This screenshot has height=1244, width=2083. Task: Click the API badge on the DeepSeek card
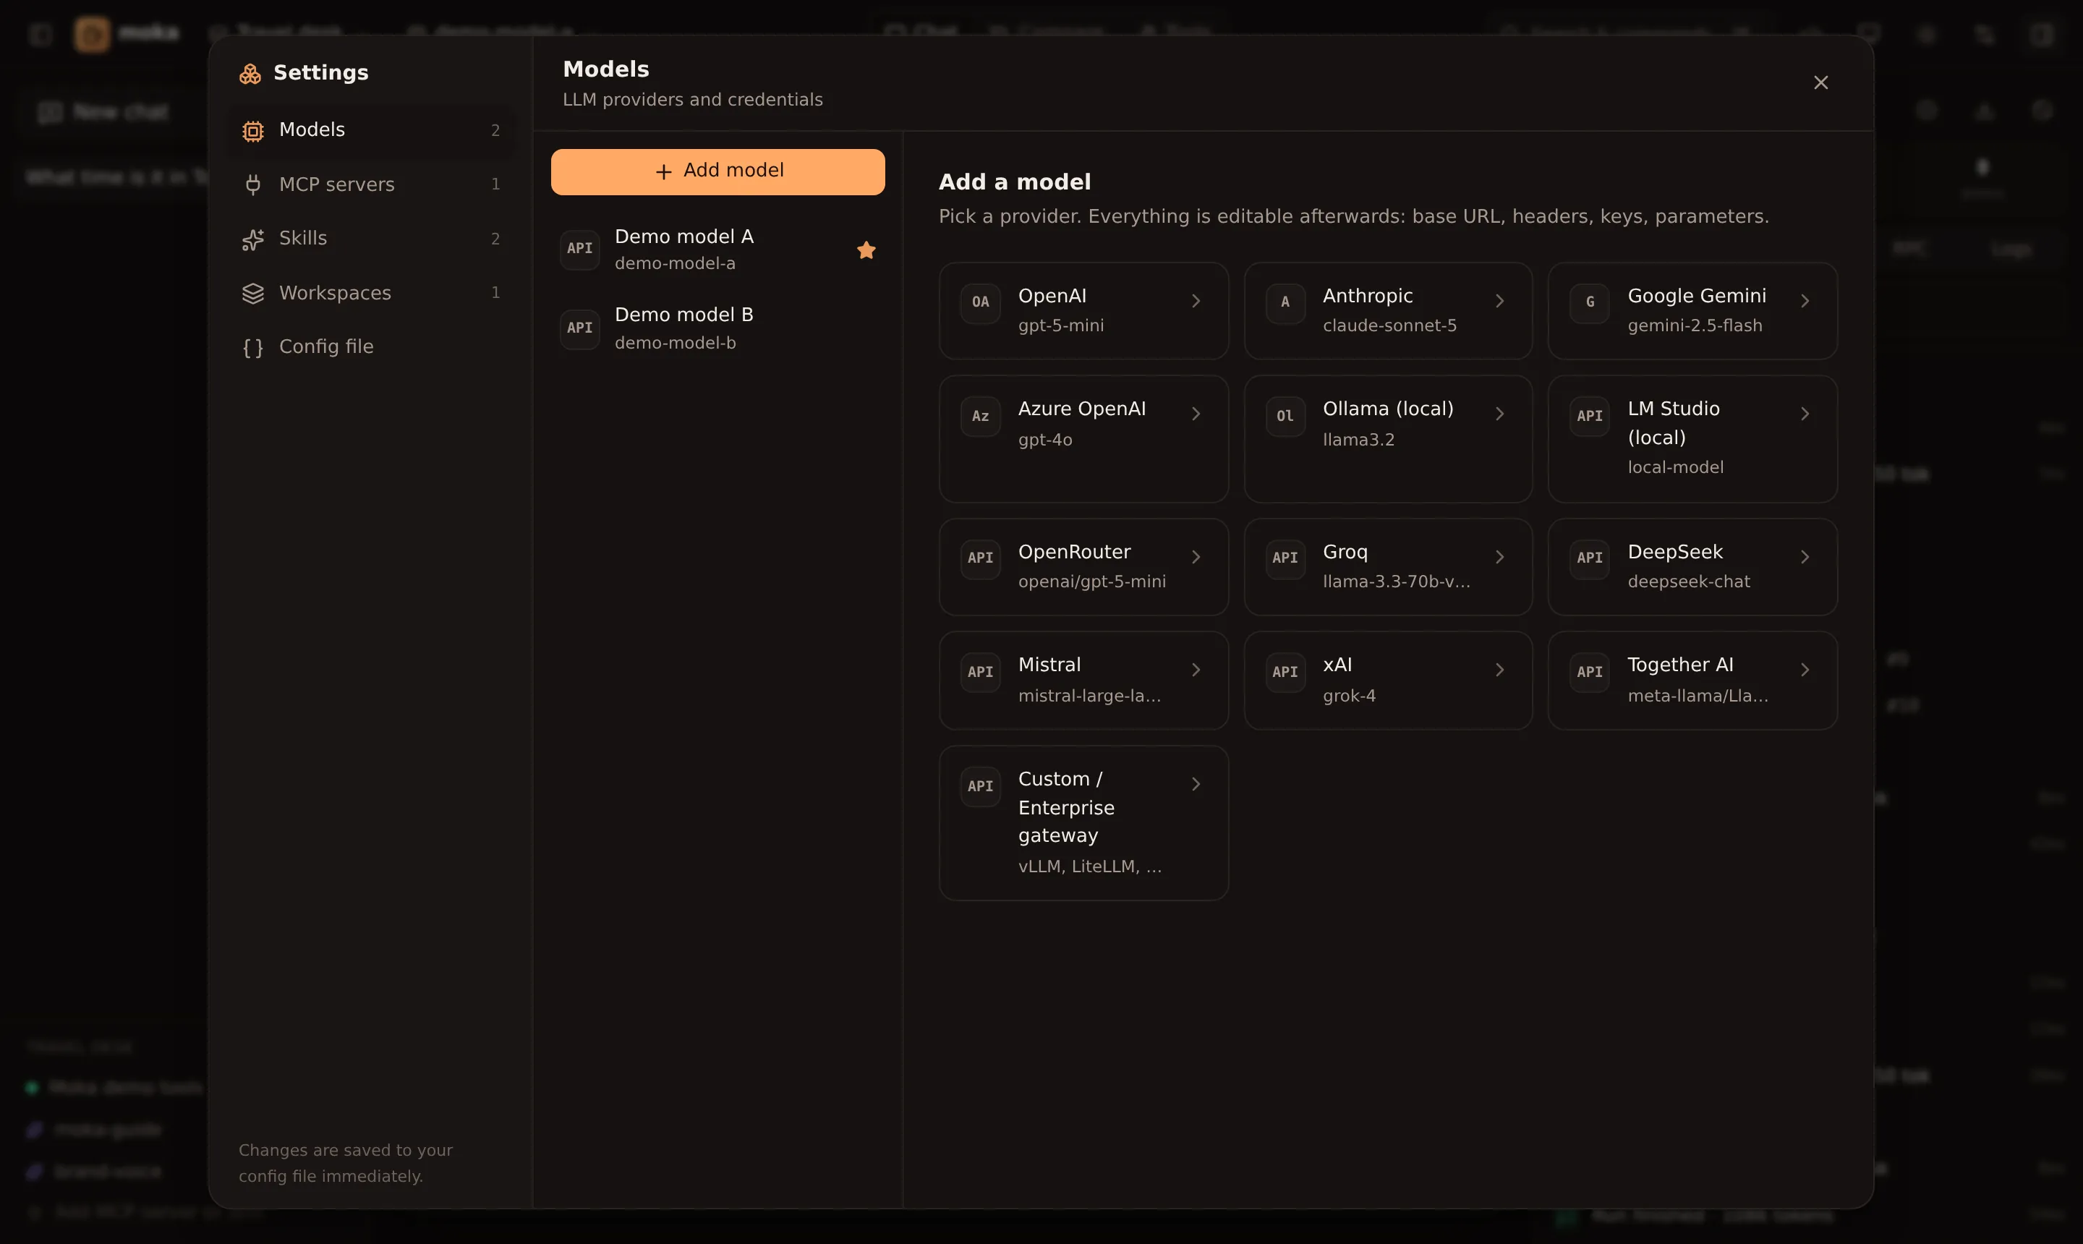1589,558
